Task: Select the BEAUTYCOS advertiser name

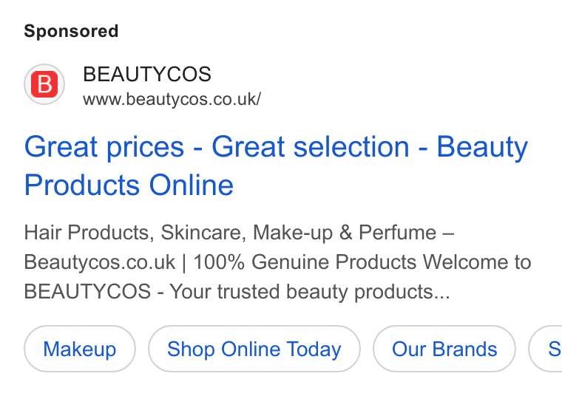Action: 147,74
